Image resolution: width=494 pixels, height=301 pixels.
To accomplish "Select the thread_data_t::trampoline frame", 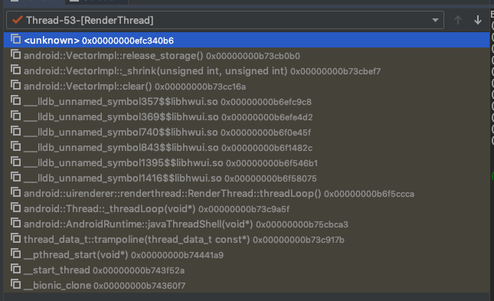I will click(247, 240).
